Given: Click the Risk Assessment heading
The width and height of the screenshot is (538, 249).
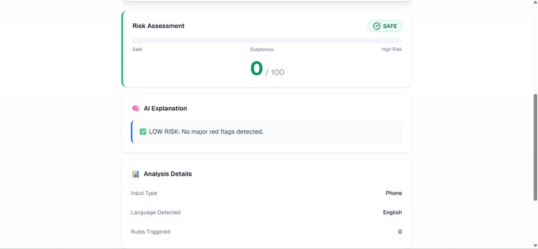Looking at the screenshot, I should coord(158,26).
